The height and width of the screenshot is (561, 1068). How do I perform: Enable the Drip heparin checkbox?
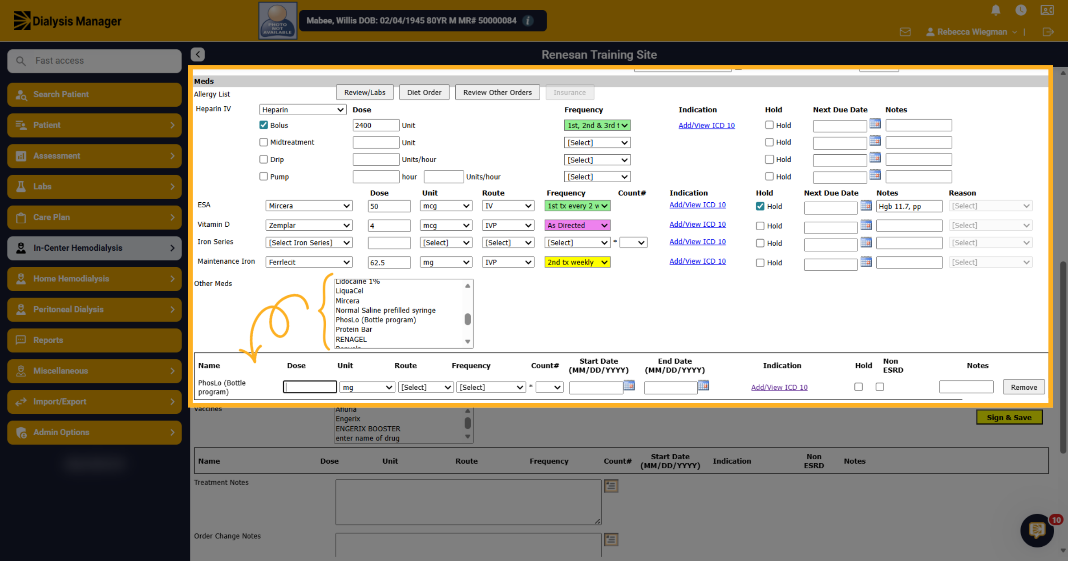(x=264, y=159)
